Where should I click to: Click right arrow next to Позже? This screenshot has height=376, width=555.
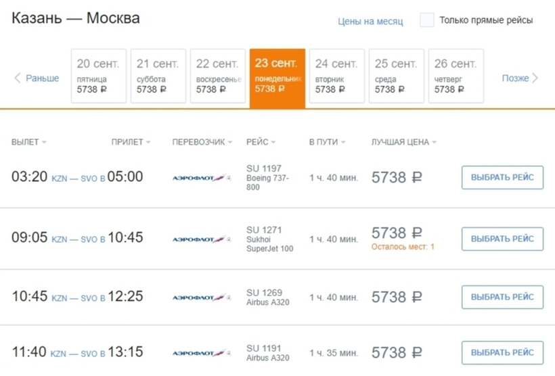pos(535,78)
